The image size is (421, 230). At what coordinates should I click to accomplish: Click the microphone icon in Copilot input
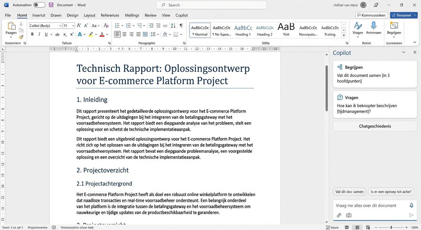coord(411,205)
